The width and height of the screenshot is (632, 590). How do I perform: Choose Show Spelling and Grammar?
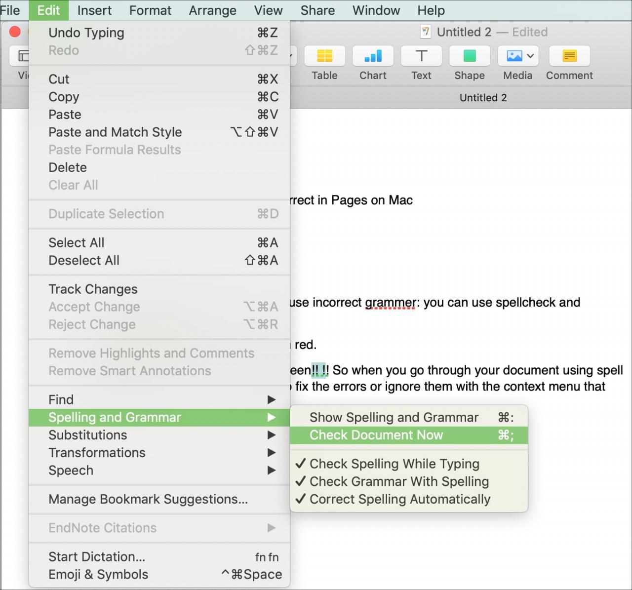tap(409, 417)
